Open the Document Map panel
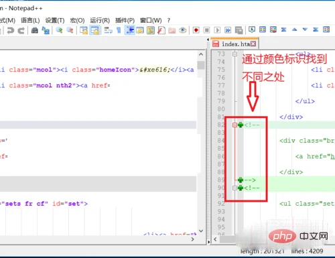 151,30
